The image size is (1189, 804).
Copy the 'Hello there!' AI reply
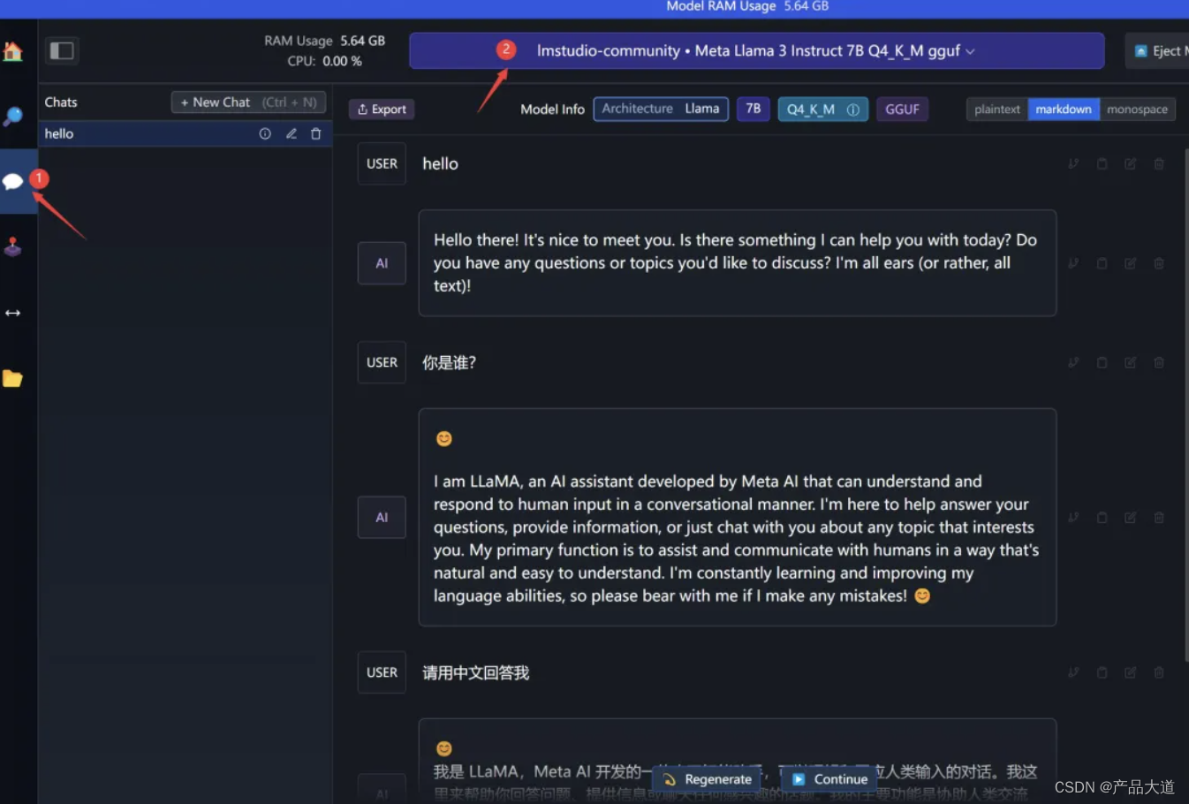tap(1102, 263)
